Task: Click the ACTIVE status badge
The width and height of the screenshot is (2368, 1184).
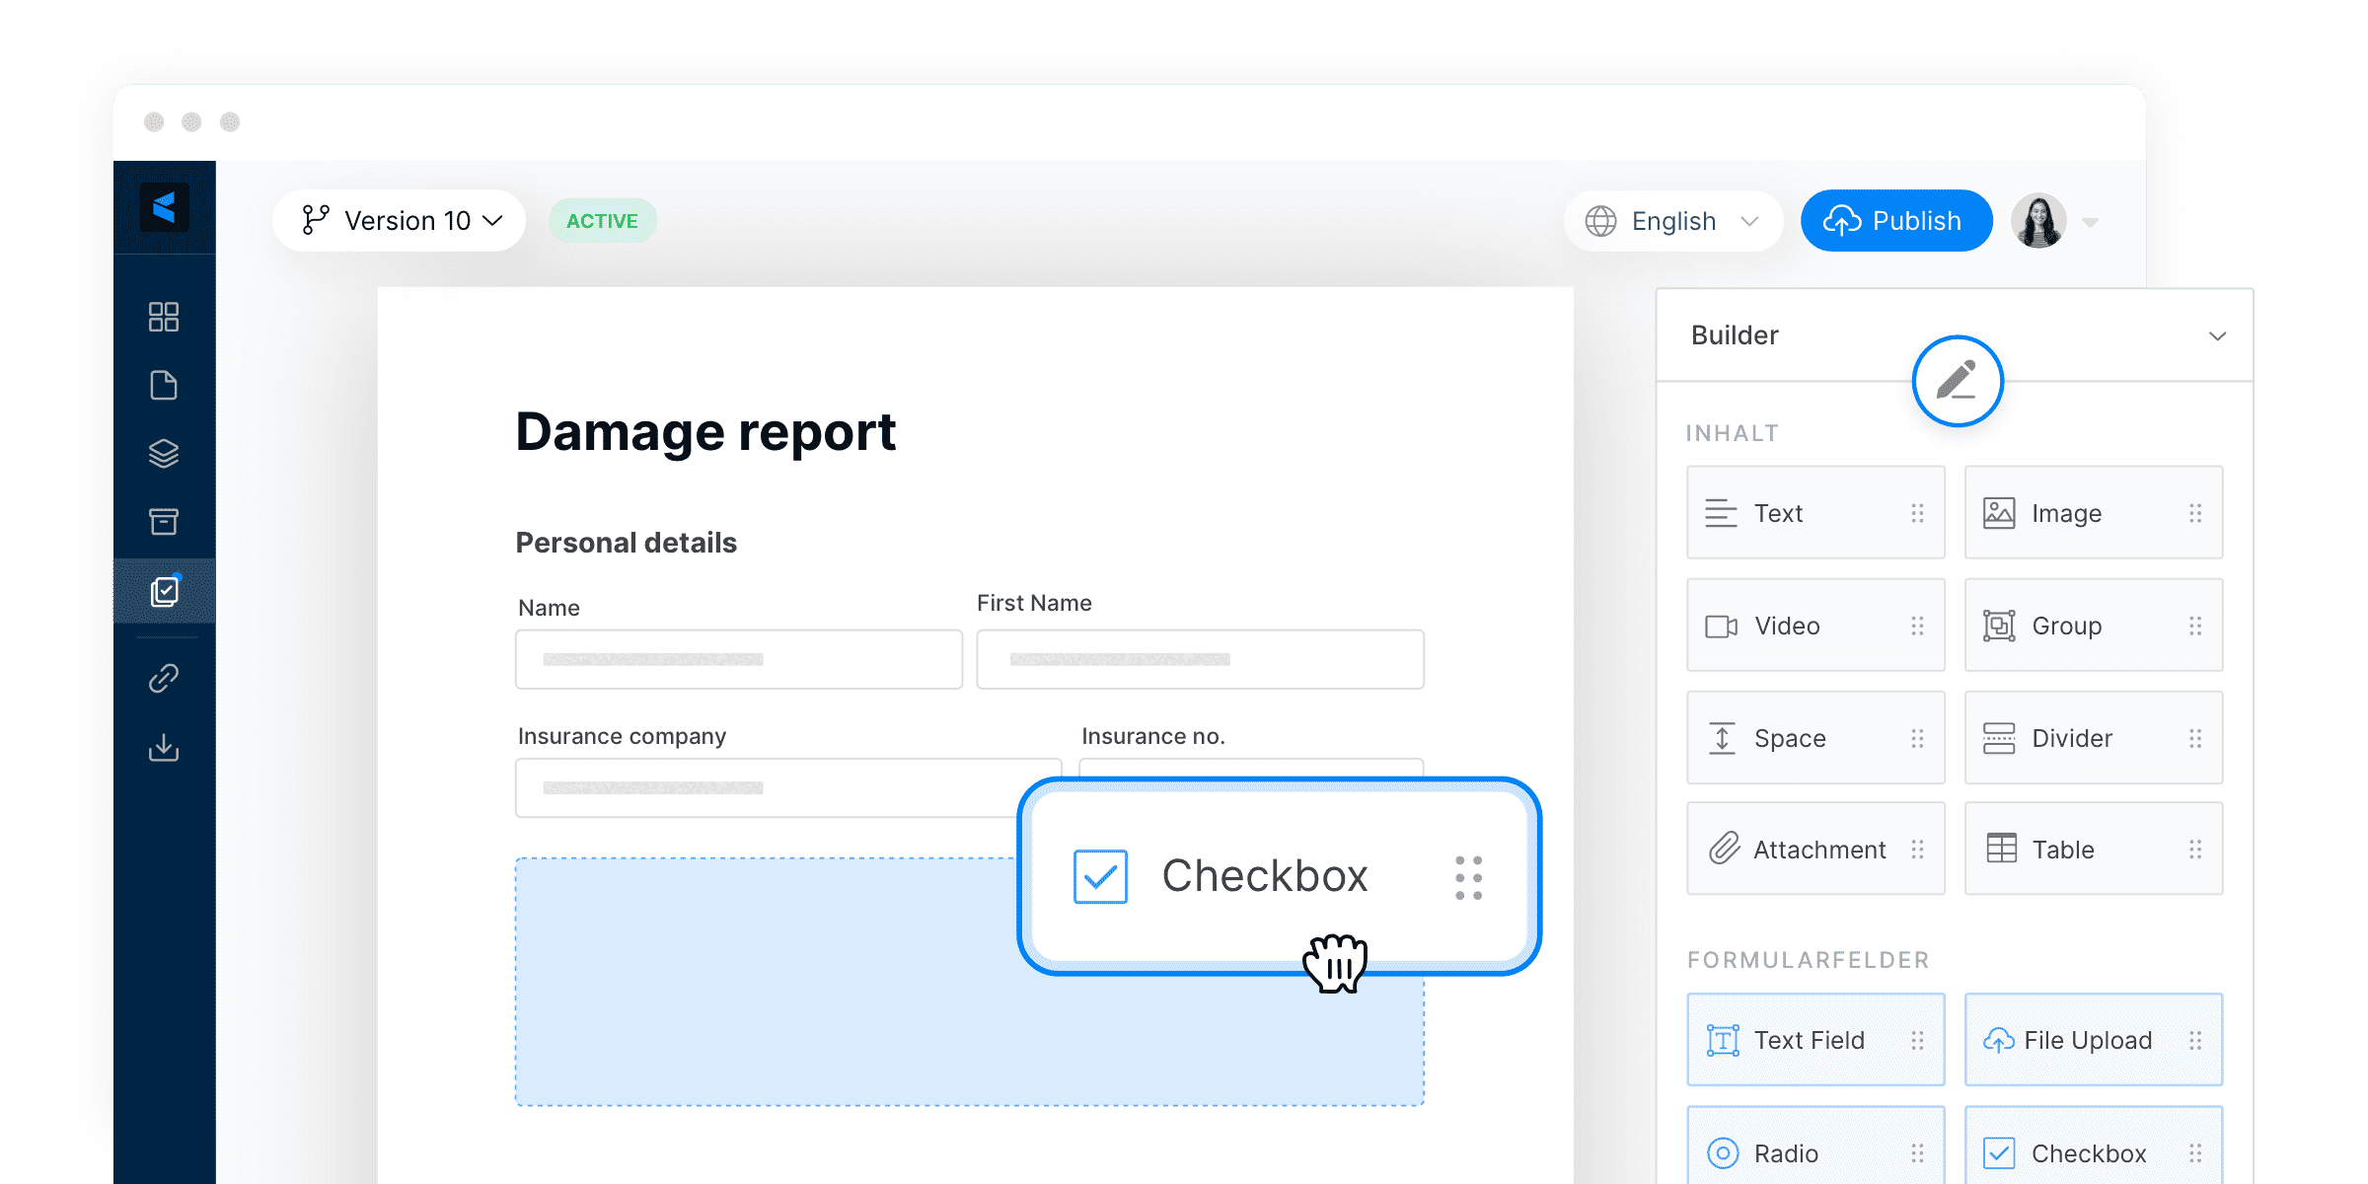Action: click(602, 220)
